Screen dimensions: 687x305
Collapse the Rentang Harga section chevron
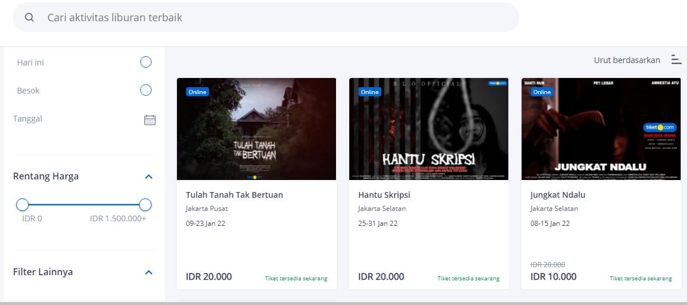[149, 177]
